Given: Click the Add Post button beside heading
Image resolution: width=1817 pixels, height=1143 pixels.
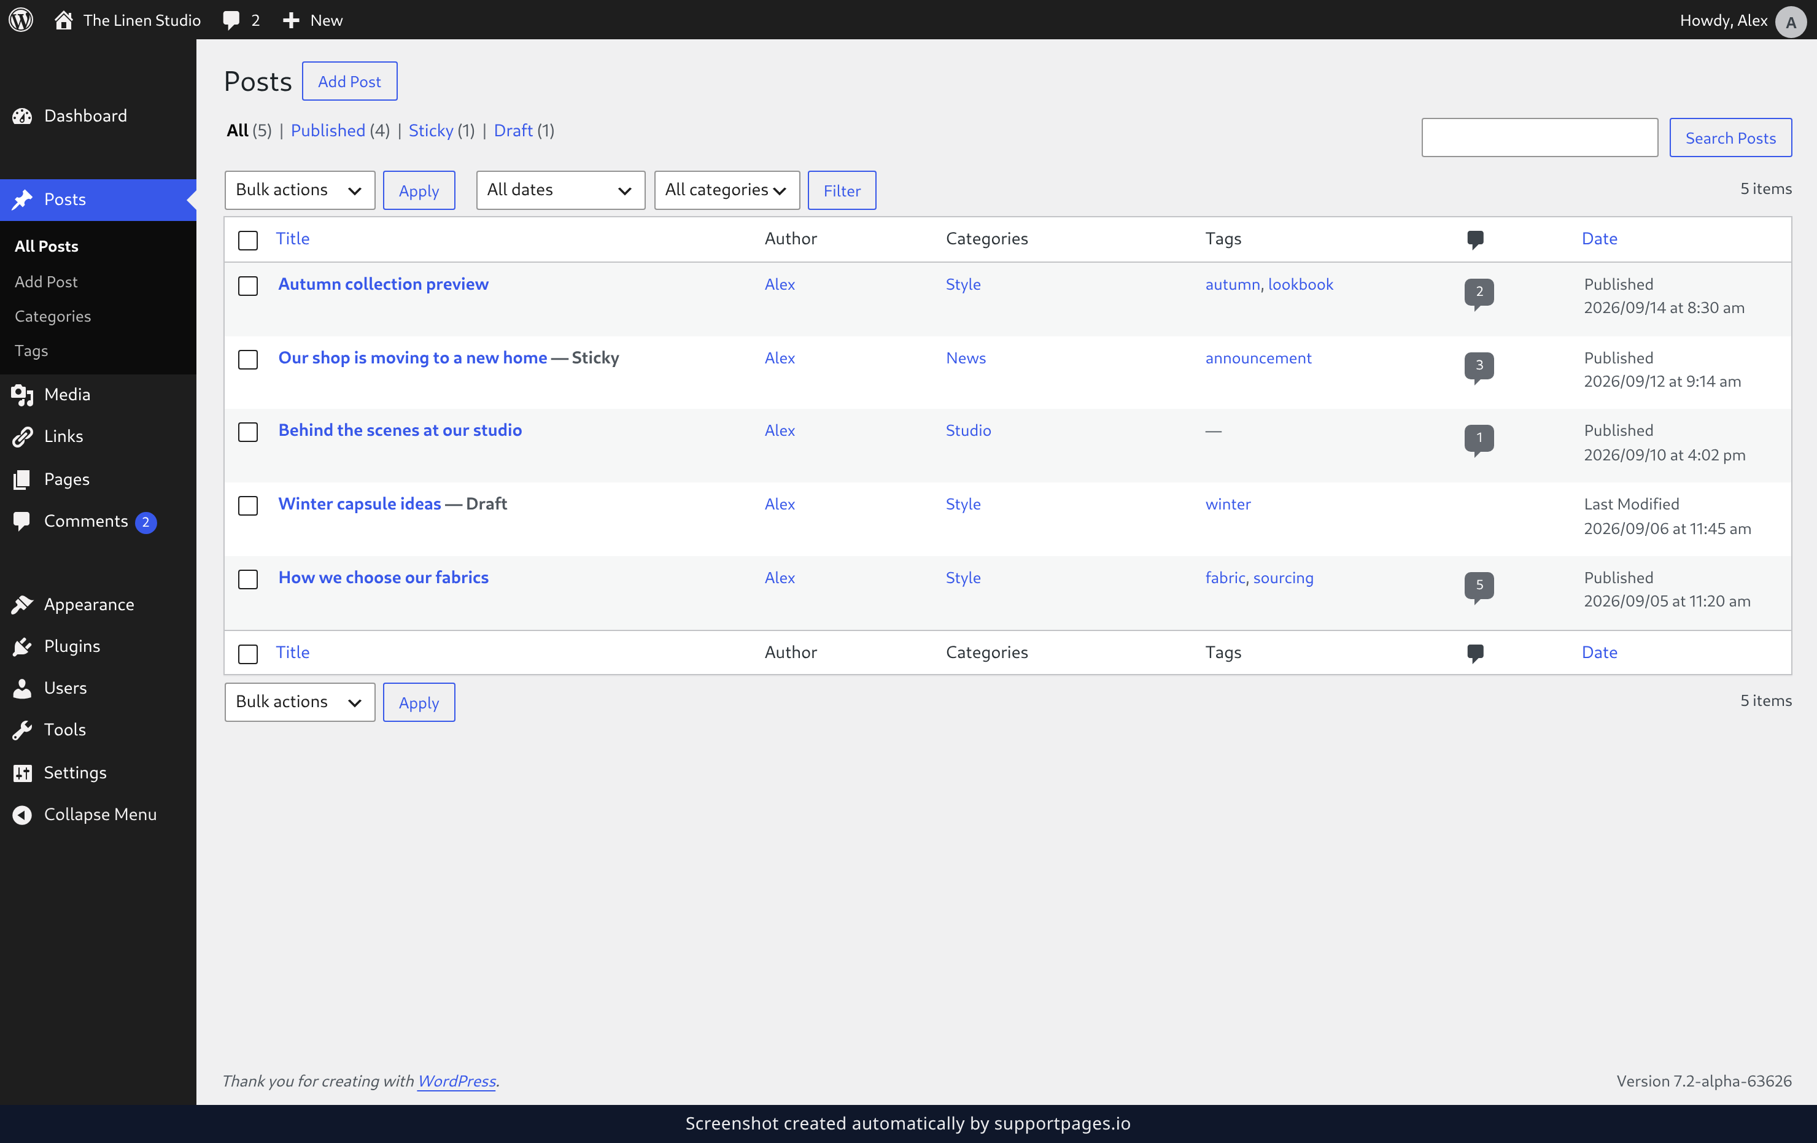Looking at the screenshot, I should (349, 81).
